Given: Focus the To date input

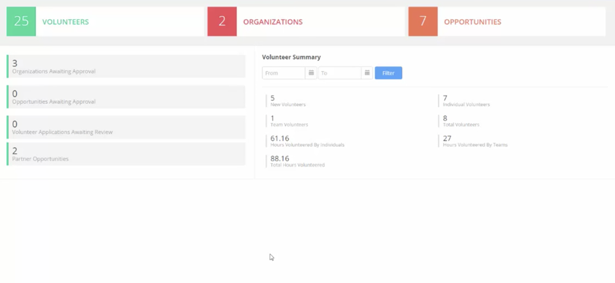Looking at the screenshot, I should (339, 73).
